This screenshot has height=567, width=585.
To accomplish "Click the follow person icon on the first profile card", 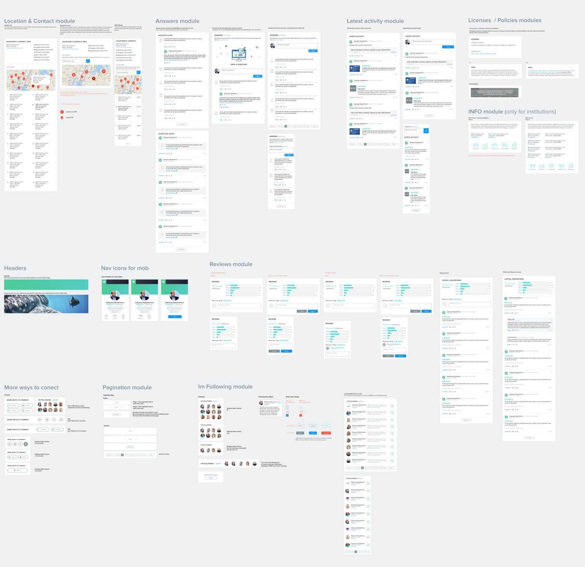I will pyautogui.click(x=123, y=315).
